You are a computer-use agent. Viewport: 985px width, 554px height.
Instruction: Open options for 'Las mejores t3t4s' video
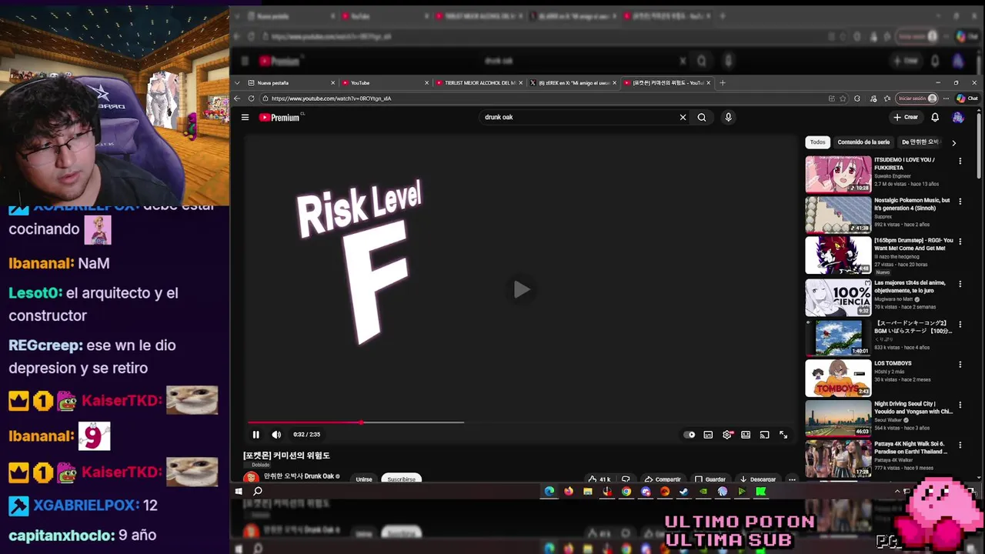[x=960, y=283]
